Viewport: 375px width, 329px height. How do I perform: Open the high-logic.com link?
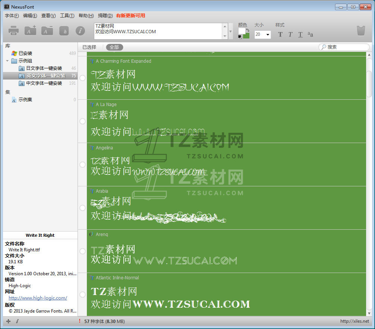pyautogui.click(x=38, y=298)
